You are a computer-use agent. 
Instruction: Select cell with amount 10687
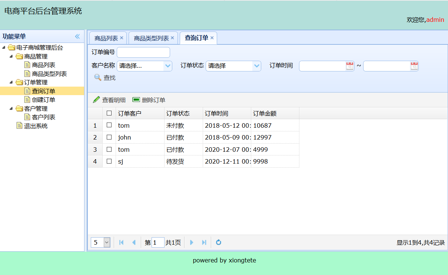click(x=275, y=125)
